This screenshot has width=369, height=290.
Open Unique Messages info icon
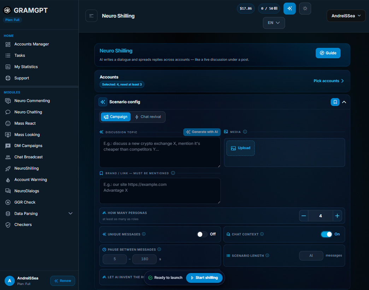point(144,234)
